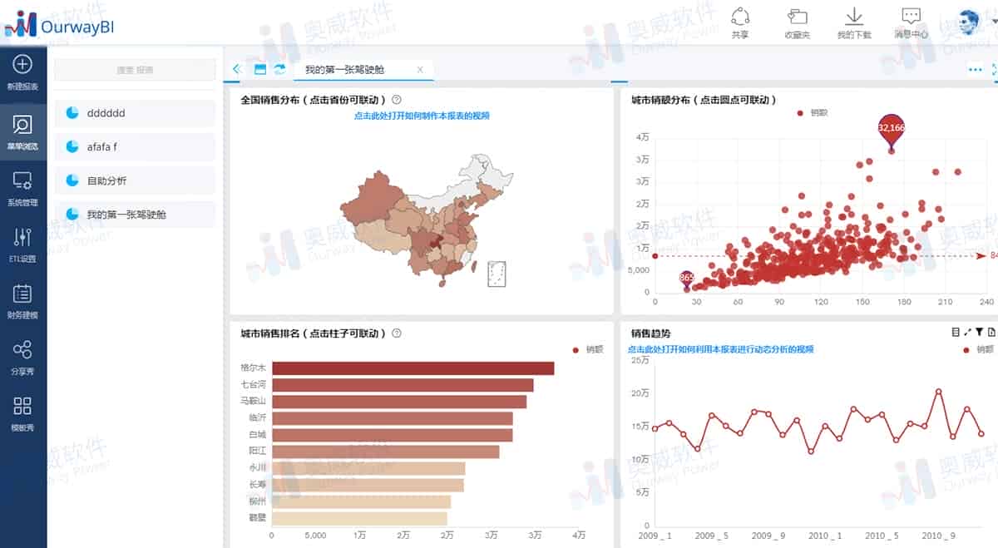Click the 鹤壁 bar in city ranking
The height and width of the screenshot is (548, 998).
359,519
